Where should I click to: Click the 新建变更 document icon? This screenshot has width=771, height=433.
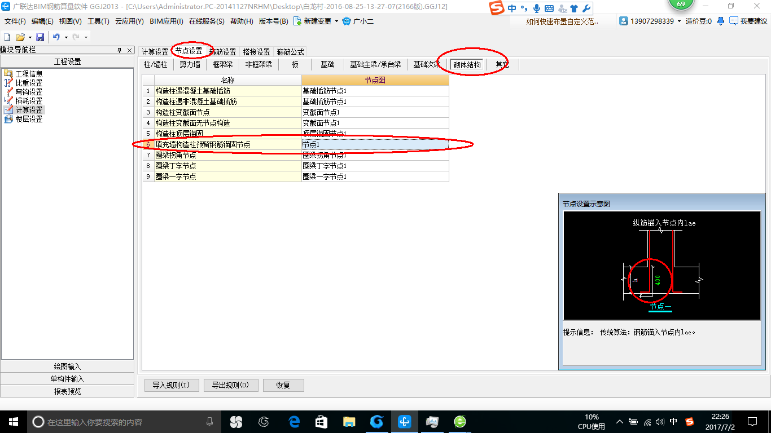tap(297, 21)
